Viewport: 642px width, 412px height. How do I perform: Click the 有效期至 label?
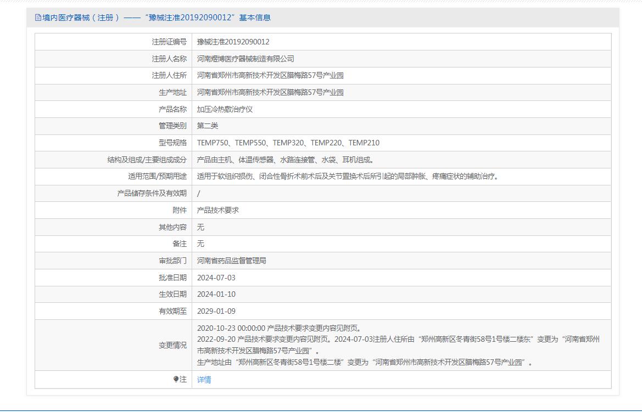tap(172, 312)
